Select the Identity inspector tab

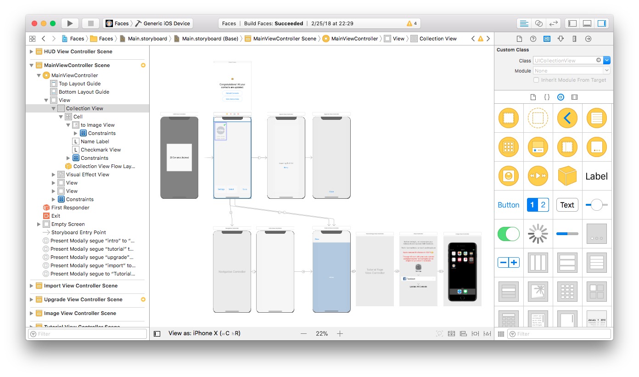point(547,39)
